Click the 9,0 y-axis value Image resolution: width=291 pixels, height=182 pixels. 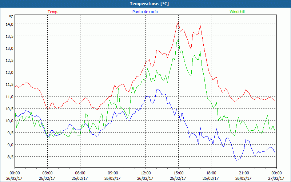point(10,145)
